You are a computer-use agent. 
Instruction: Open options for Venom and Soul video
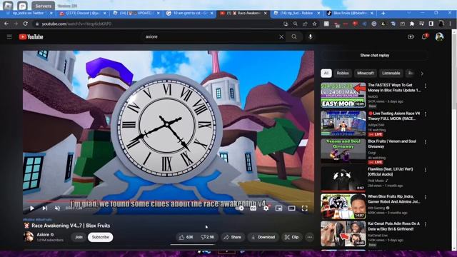tap(426, 142)
